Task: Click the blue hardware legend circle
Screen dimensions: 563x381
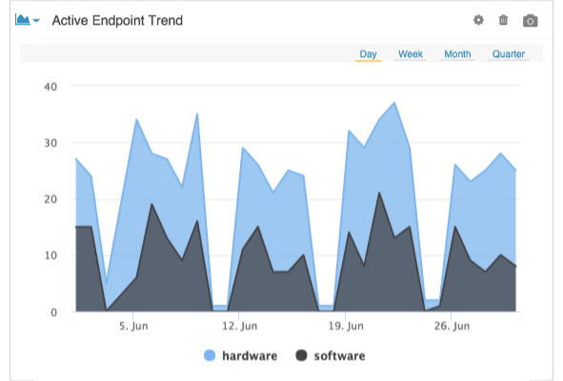Action: click(x=210, y=355)
